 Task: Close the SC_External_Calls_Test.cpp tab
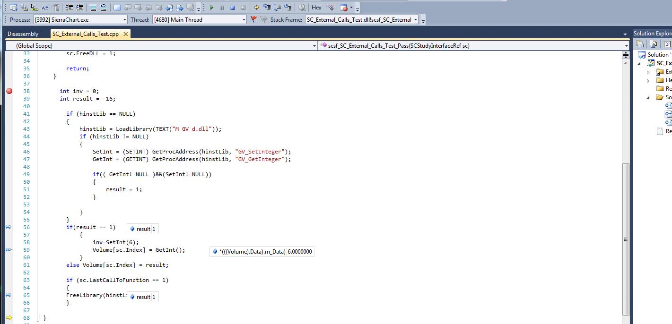click(125, 34)
